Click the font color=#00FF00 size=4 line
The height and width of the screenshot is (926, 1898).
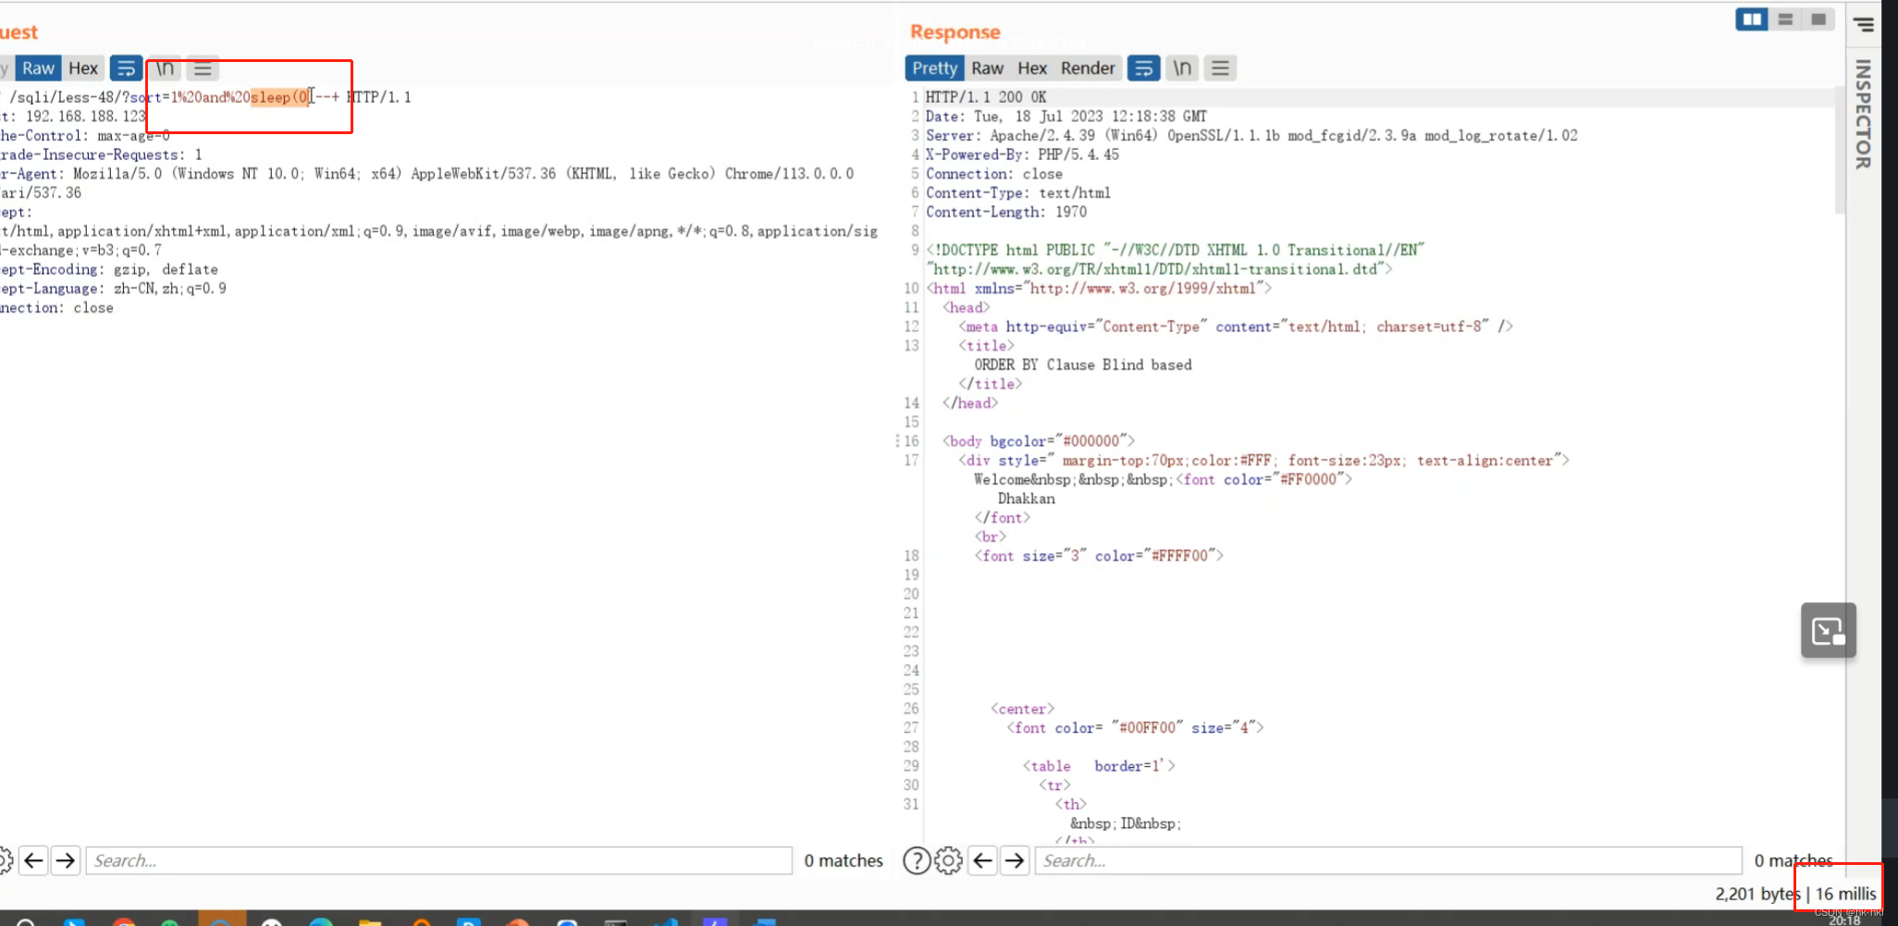point(1135,728)
